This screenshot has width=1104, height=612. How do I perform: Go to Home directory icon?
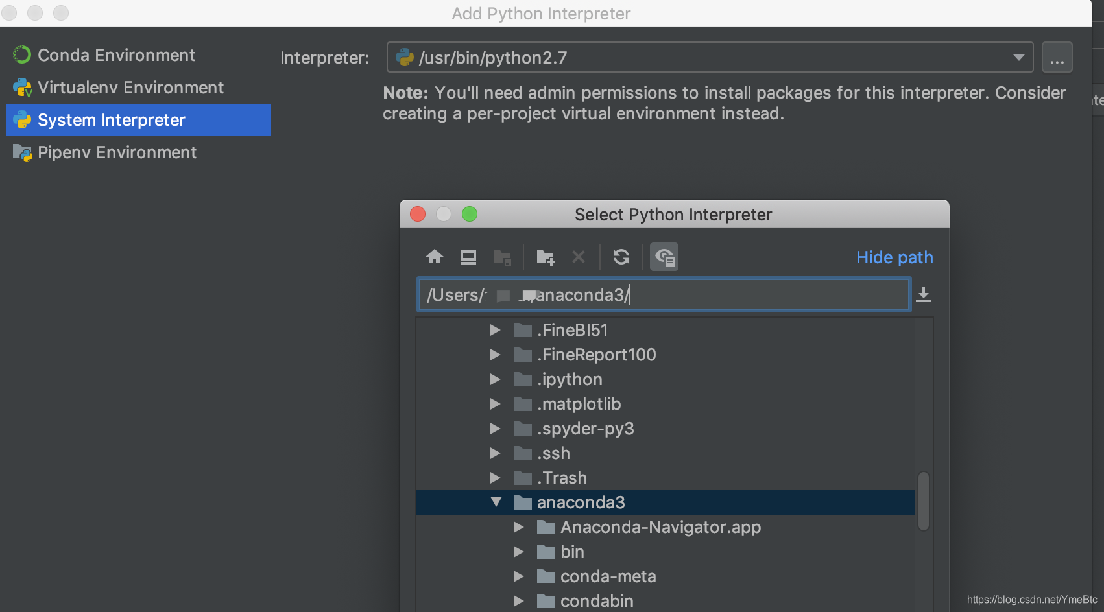(x=435, y=257)
